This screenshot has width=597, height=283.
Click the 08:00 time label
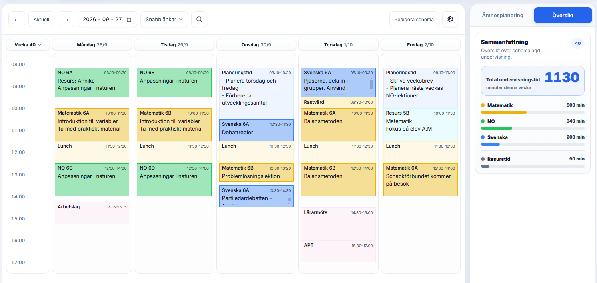[x=18, y=64]
